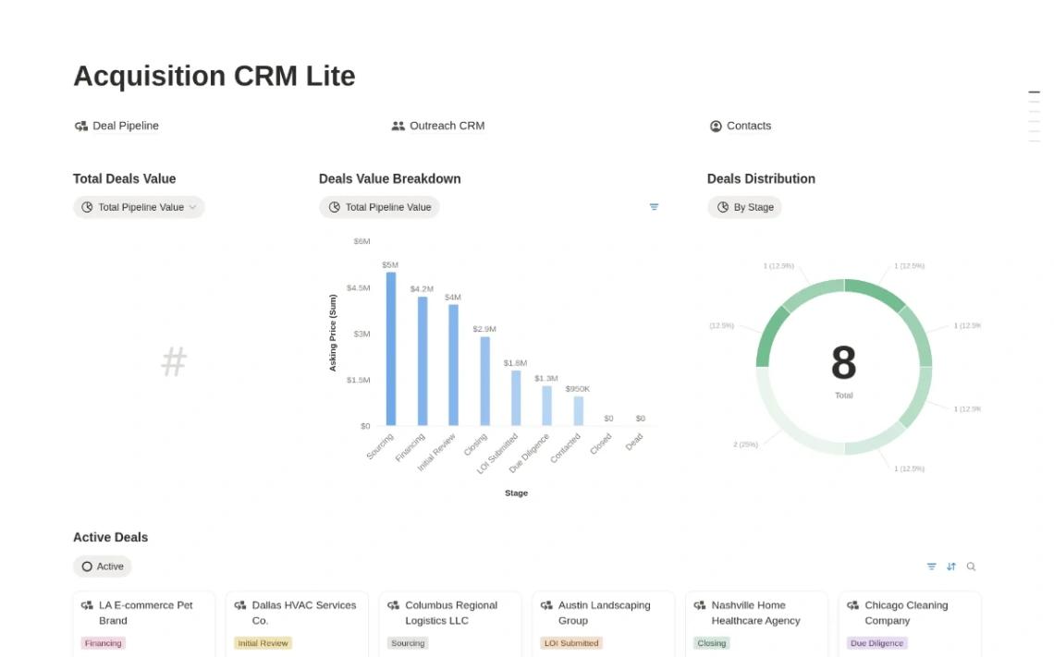Click the Contacted bar labeled $950K

point(578,411)
